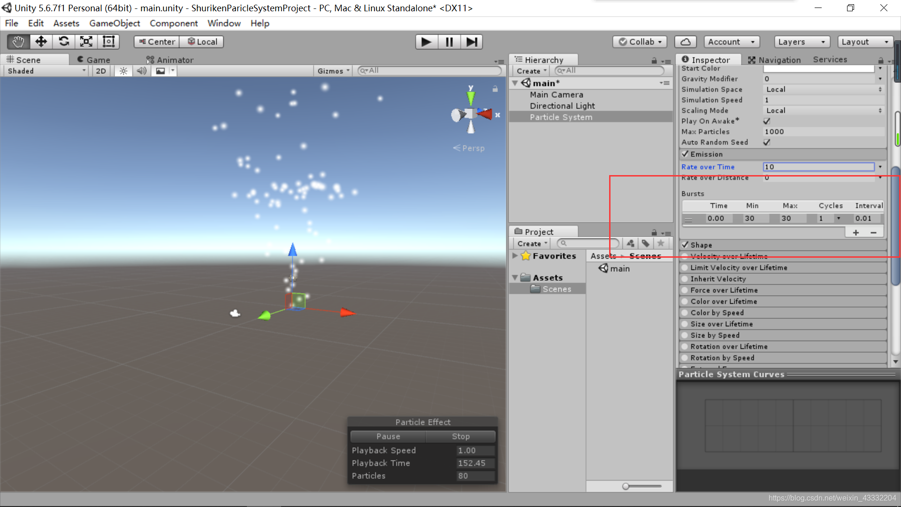This screenshot has width=901, height=507.
Task: Pause the particle effect
Action: coord(388,436)
